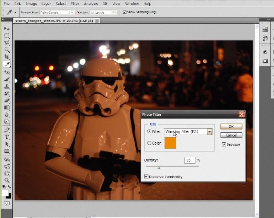Select the Eyedropper tool in toolbox
Viewport: 274px width, 218px height.
(7, 64)
